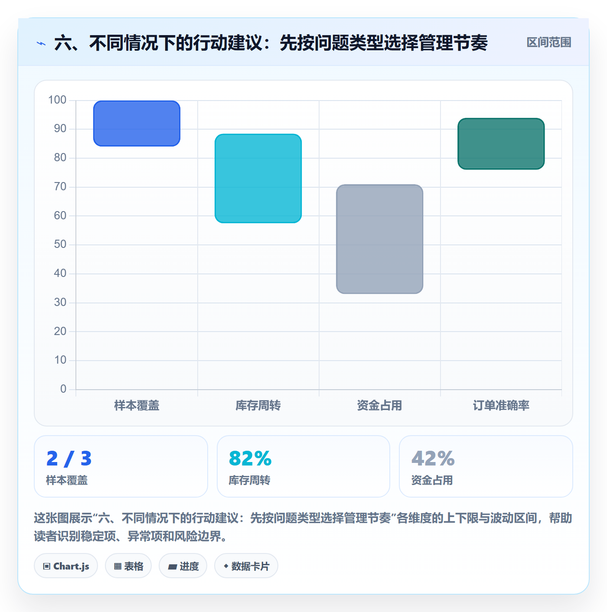
Task: Select the gray 资金占用 floating bar
Action: coord(379,239)
